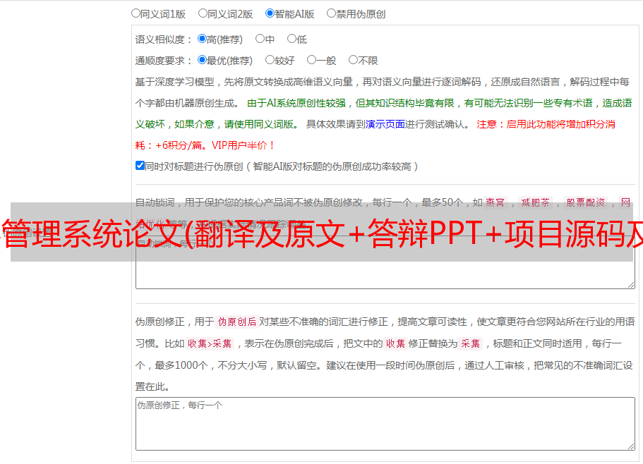Select 禁用伪原创 radio option

[x=331, y=13]
